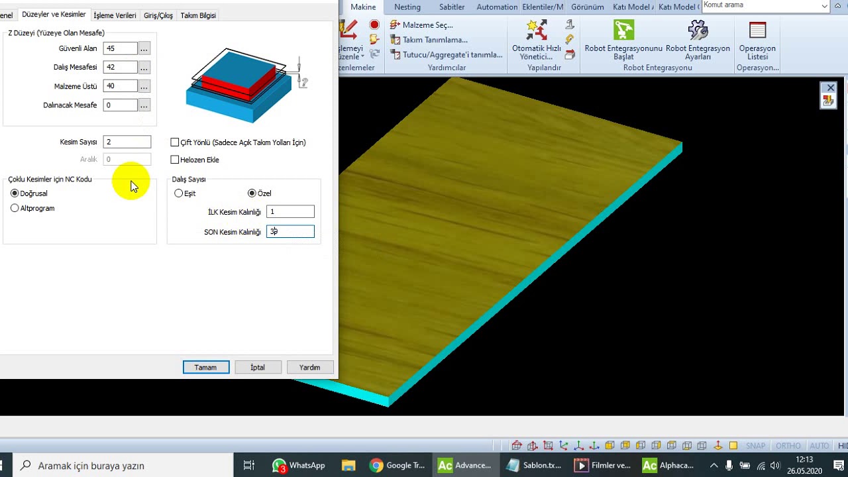Click the third red square view icon in the status bar

tap(548, 446)
